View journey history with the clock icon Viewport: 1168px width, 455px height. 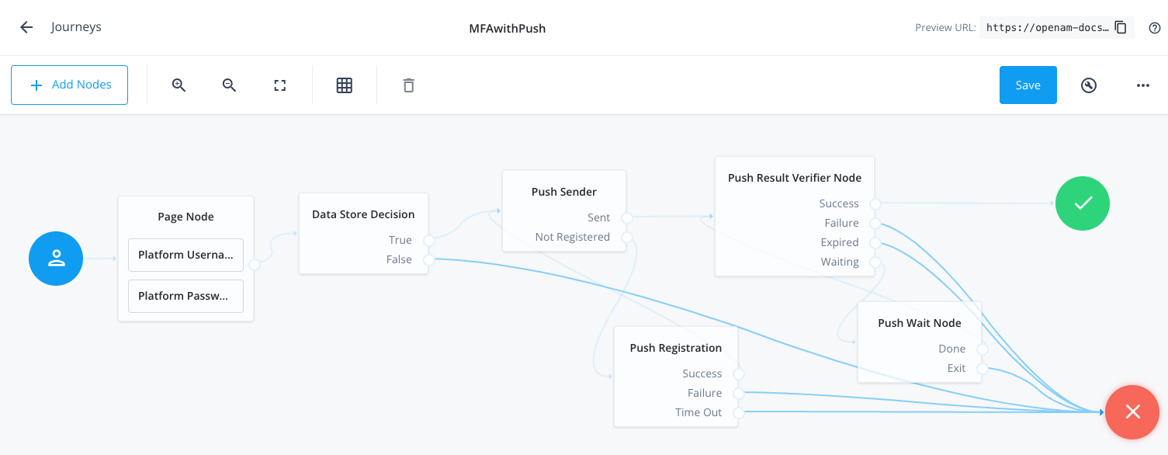pos(1088,85)
